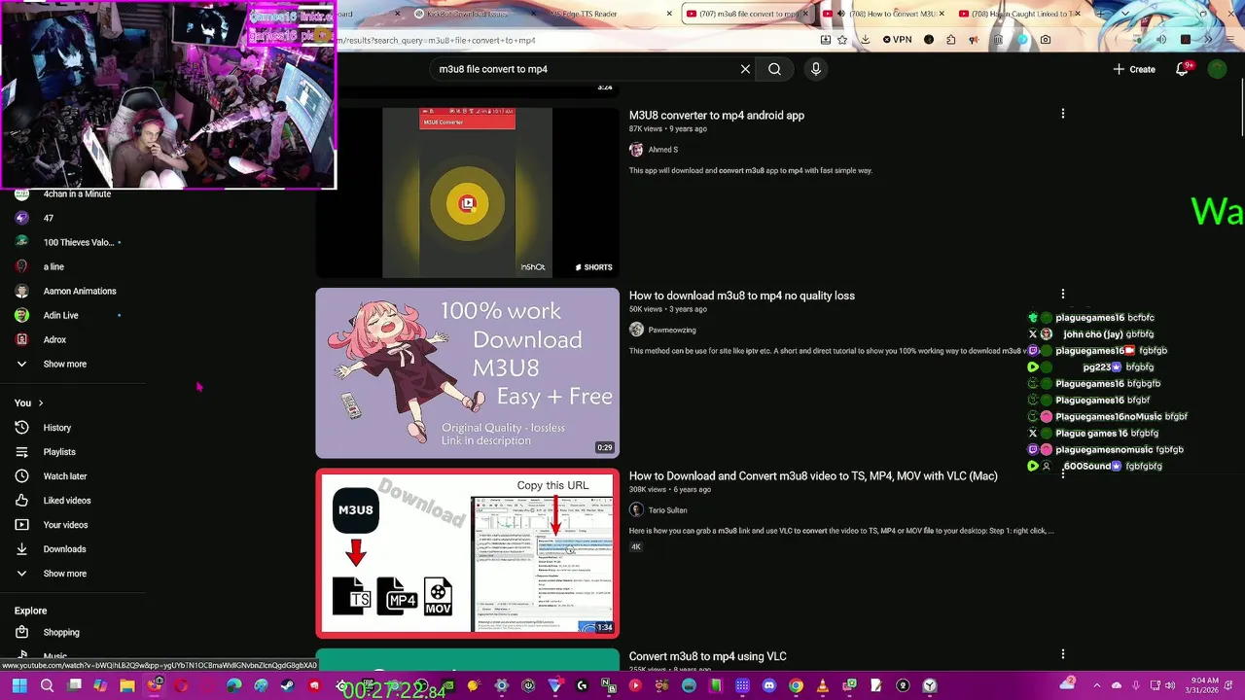
Task: Play the 100% work Download M3U8 thumbnail
Action: [x=467, y=372]
